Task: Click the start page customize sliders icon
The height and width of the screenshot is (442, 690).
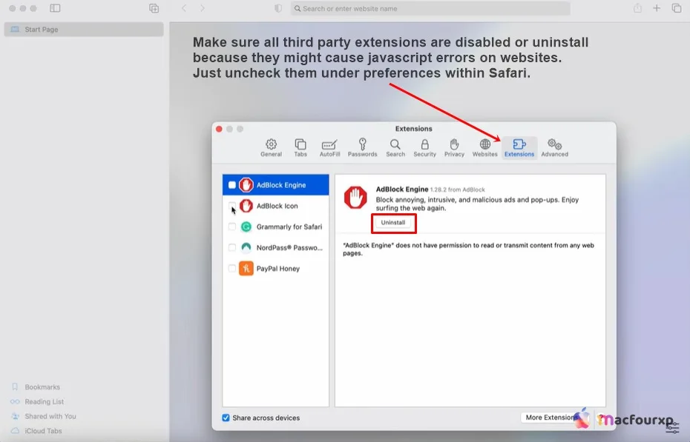Action: click(x=673, y=427)
